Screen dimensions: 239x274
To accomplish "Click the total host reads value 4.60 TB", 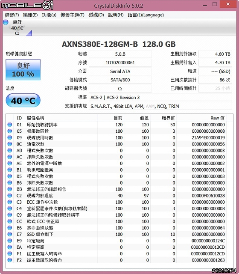I will (215, 54).
